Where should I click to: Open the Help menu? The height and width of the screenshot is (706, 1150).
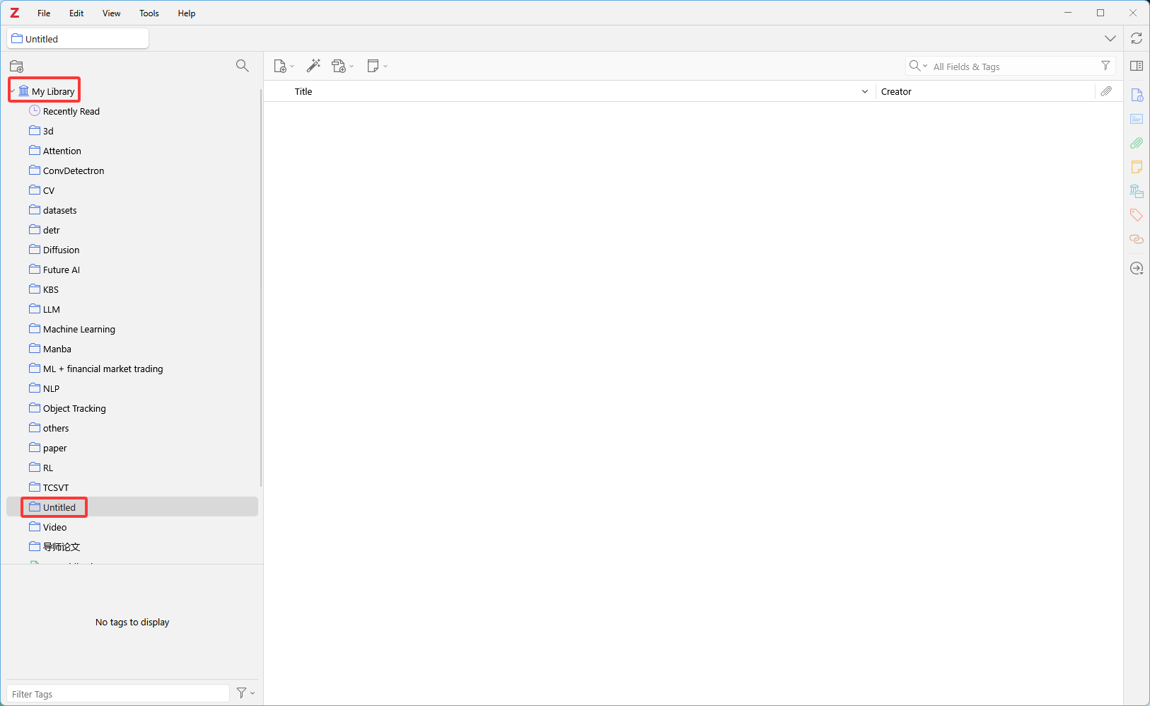(x=187, y=13)
